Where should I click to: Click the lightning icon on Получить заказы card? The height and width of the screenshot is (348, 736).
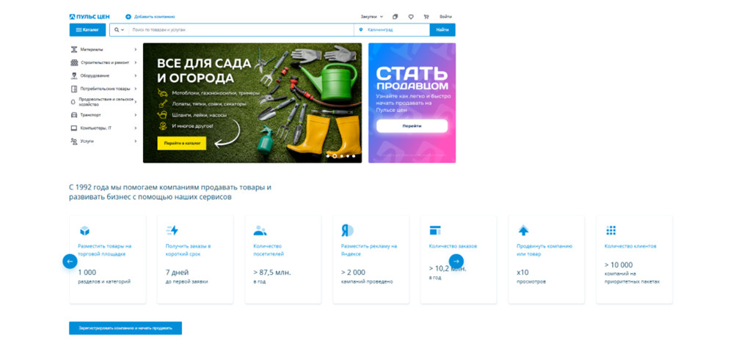click(x=172, y=231)
